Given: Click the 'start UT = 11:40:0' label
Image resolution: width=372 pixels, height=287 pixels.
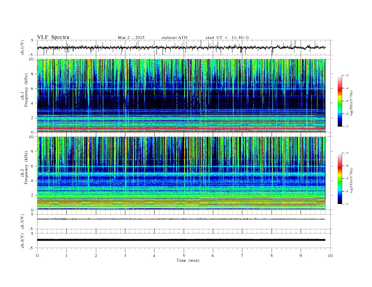Looking at the screenshot, I should (x=227, y=38).
